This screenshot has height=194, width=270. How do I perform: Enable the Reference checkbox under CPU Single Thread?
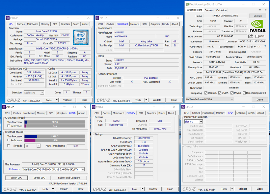coord(8,126)
